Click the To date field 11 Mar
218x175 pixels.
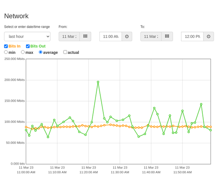click(x=151, y=36)
